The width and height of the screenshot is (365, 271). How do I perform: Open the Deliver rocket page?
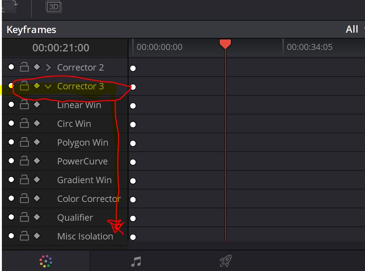pyautogui.click(x=226, y=261)
